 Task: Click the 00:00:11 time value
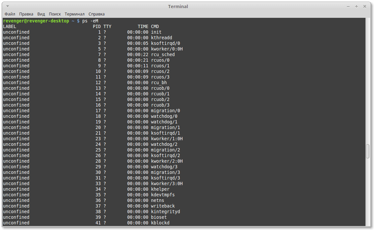[x=138, y=66]
